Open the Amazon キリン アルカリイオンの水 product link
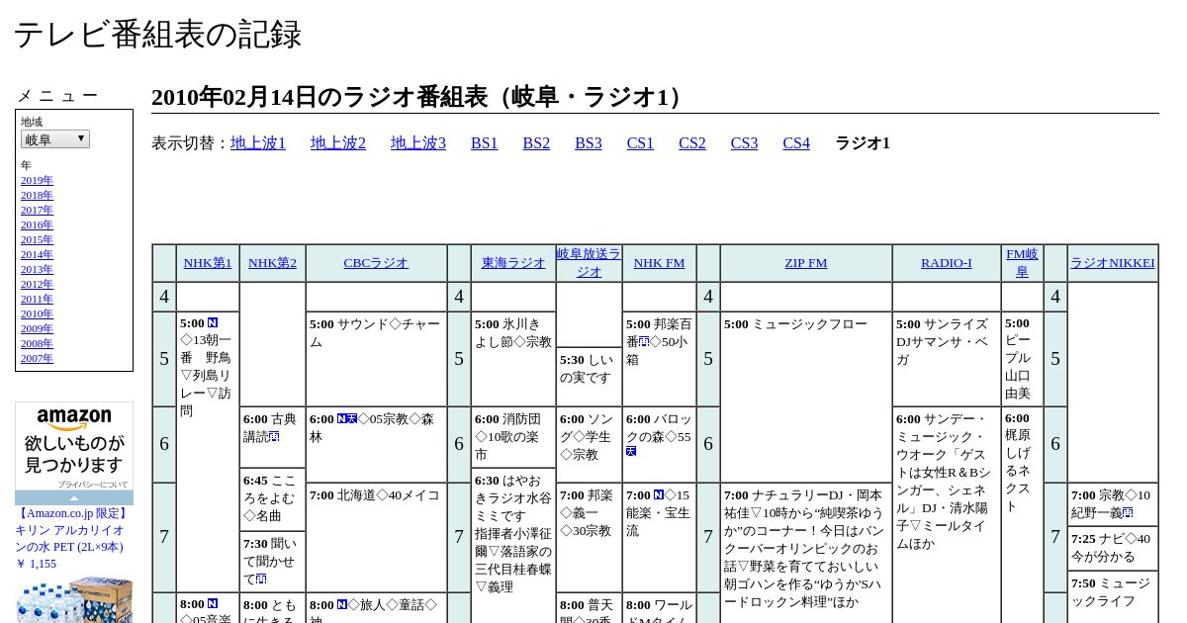1187x623 pixels. 72,530
